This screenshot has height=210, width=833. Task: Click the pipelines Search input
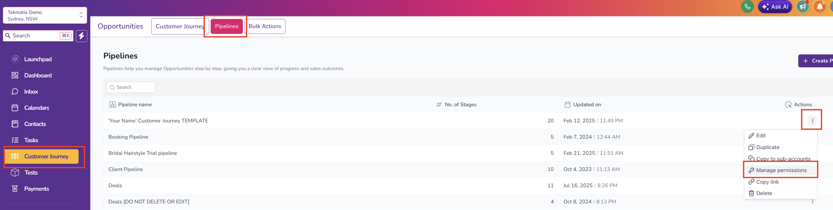[x=131, y=88]
